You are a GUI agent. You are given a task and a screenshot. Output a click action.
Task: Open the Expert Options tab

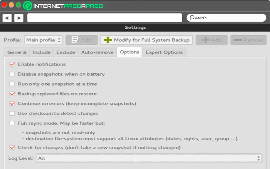point(164,52)
